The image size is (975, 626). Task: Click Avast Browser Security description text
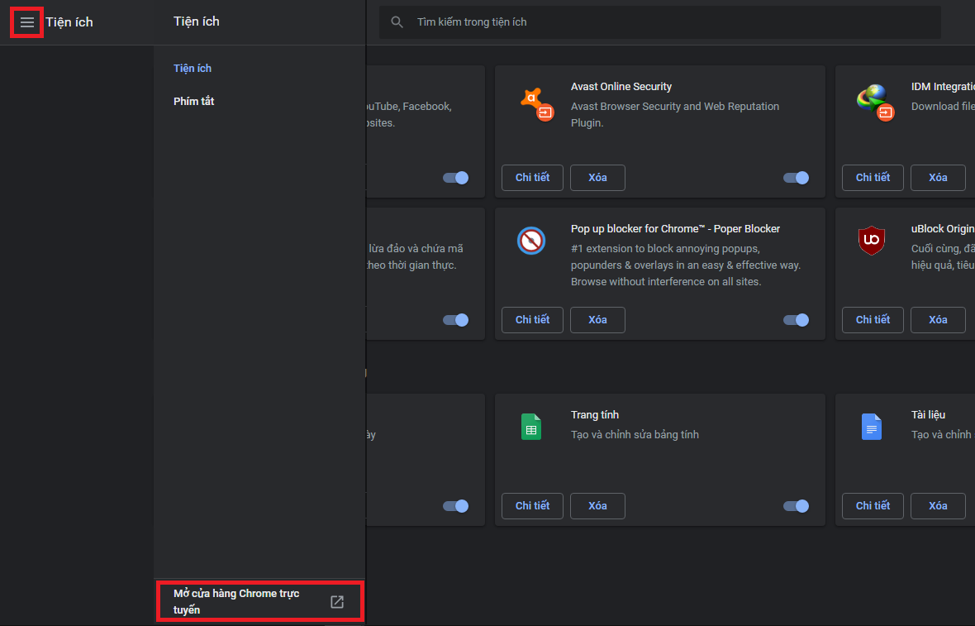[675, 114]
